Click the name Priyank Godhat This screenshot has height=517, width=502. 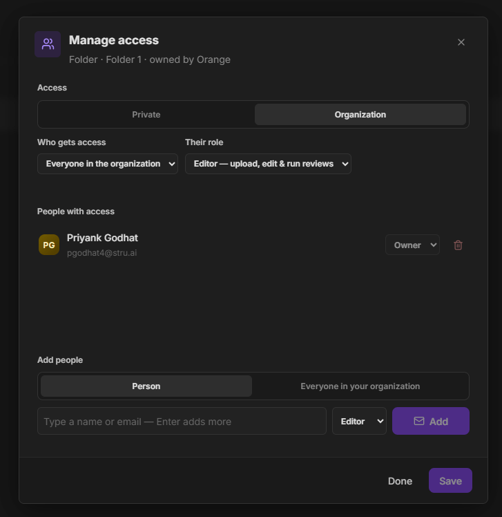coord(102,238)
